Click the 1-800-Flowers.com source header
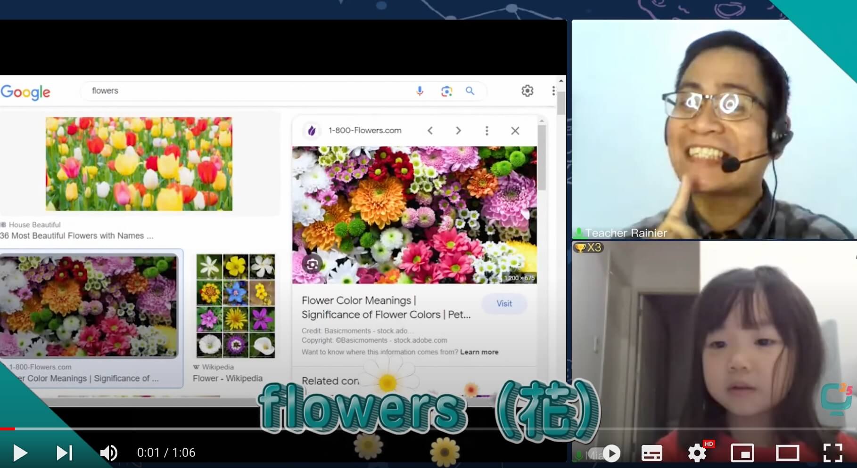The height and width of the screenshot is (468, 857). pyautogui.click(x=365, y=130)
